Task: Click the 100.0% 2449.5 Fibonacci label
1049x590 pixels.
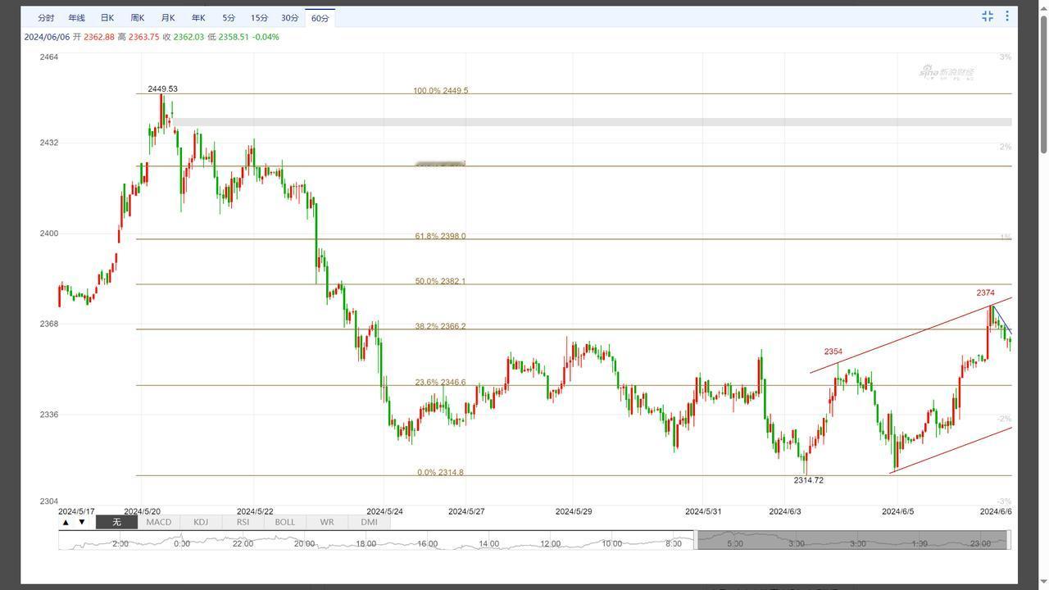Action: (441, 91)
